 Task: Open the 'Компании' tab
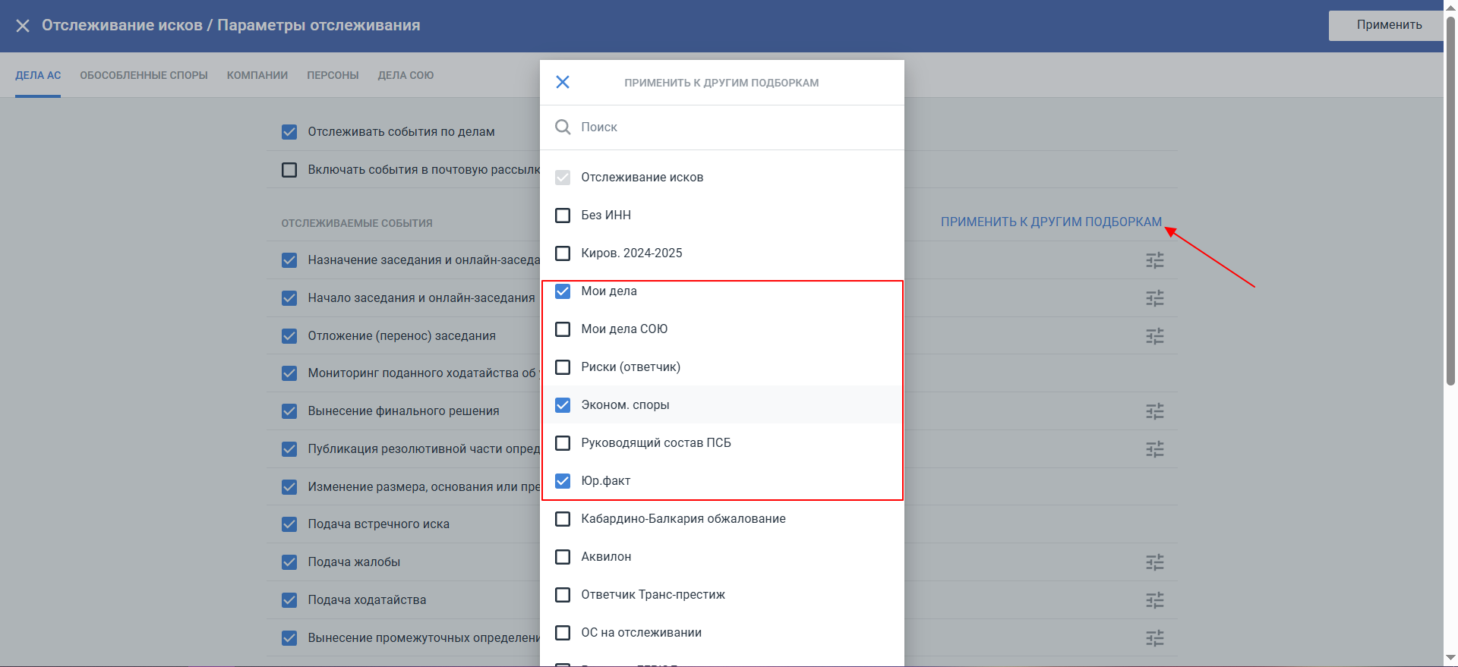(257, 75)
